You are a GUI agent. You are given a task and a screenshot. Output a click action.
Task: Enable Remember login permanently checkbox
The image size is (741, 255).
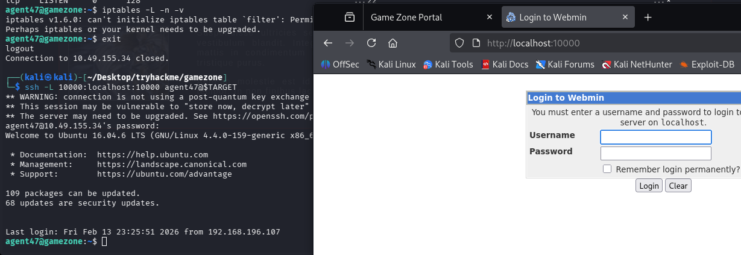[x=608, y=169]
